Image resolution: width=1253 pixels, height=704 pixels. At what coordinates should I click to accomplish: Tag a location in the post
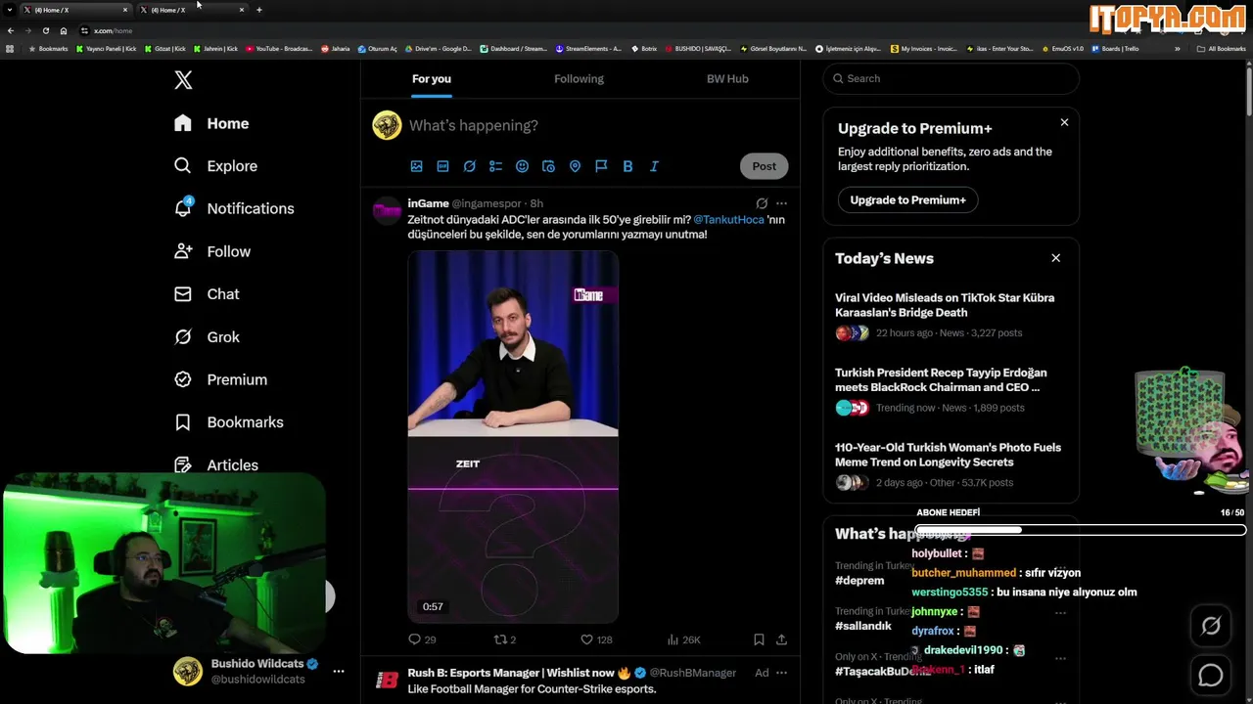click(575, 166)
